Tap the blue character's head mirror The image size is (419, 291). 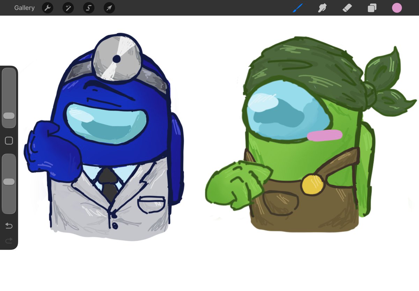[x=118, y=58]
